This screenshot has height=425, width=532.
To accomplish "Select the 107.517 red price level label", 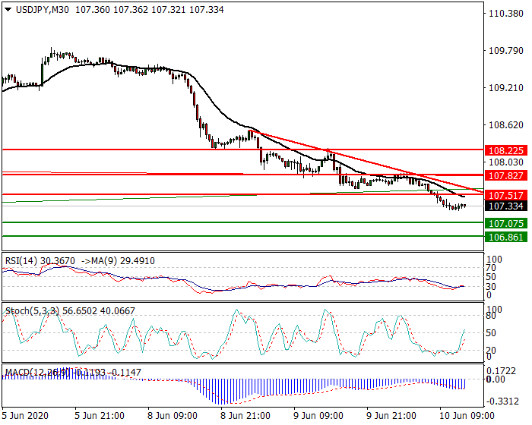I will click(x=506, y=195).
